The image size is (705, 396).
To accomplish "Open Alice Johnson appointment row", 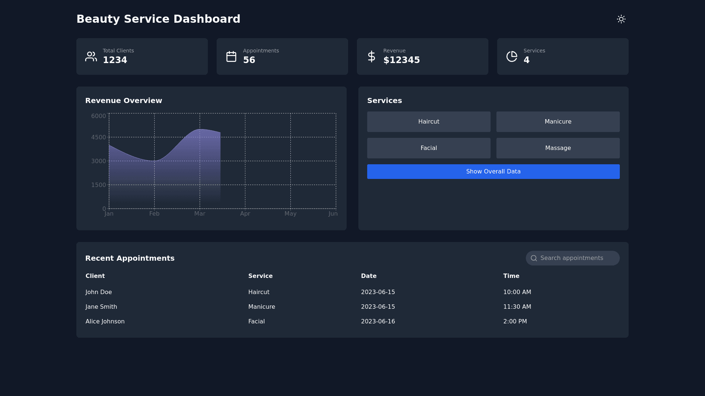I will [105, 322].
